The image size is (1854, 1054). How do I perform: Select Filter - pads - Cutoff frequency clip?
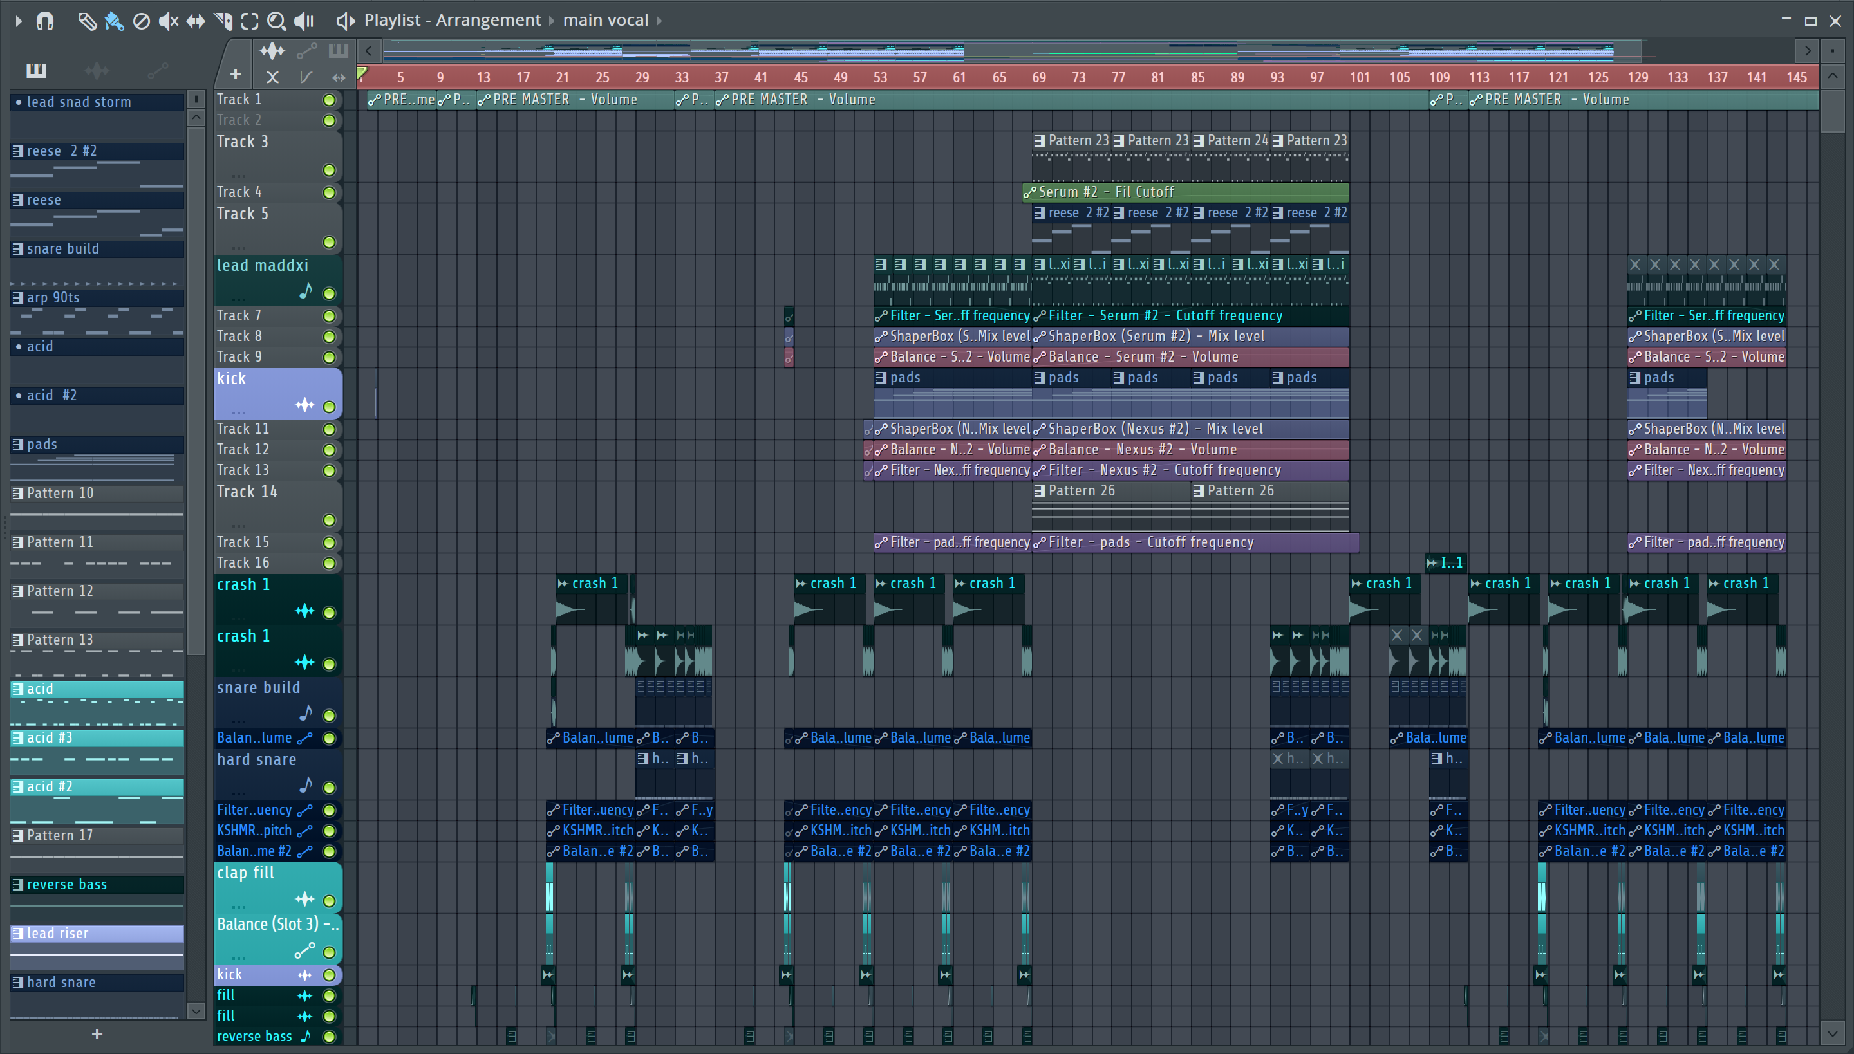[1195, 542]
